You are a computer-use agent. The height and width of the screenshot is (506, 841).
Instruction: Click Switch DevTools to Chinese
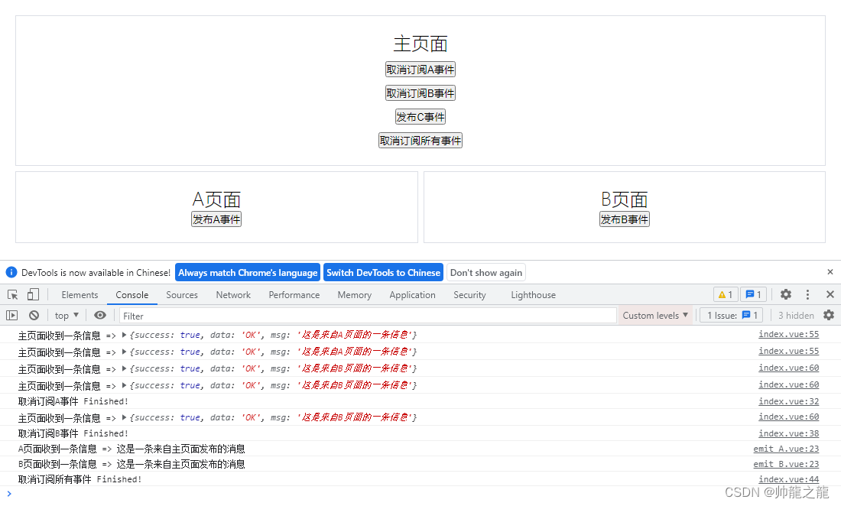[x=383, y=272]
